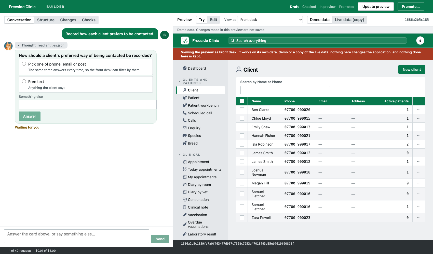433x254 pixels.
Task: Click the Scheduled call phone icon
Action: click(185, 113)
